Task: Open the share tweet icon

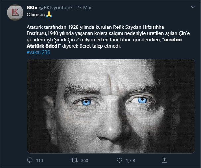Action: point(165,161)
